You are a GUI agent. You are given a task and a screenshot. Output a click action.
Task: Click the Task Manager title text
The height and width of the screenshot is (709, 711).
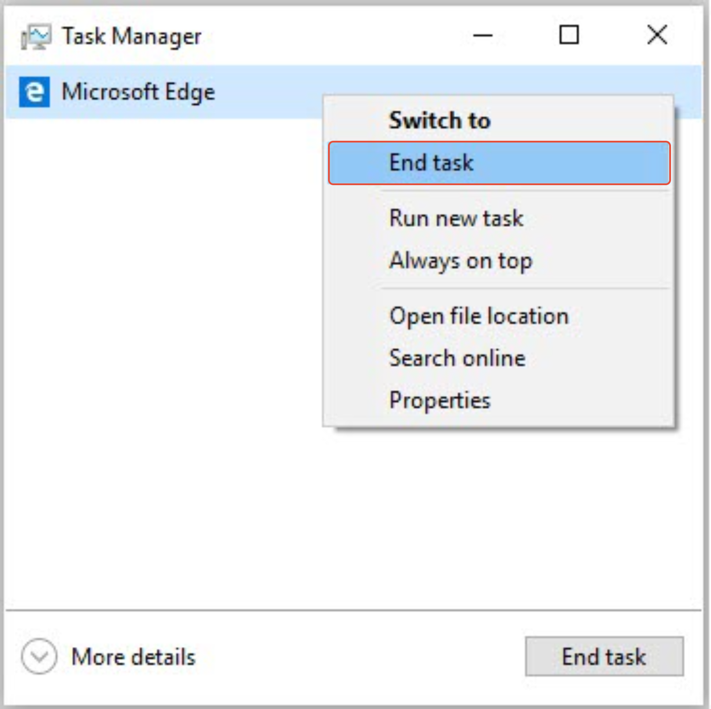[x=132, y=36]
